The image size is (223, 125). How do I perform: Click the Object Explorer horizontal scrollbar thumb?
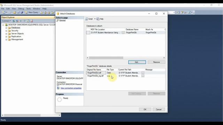pyautogui.click(x=22, y=115)
